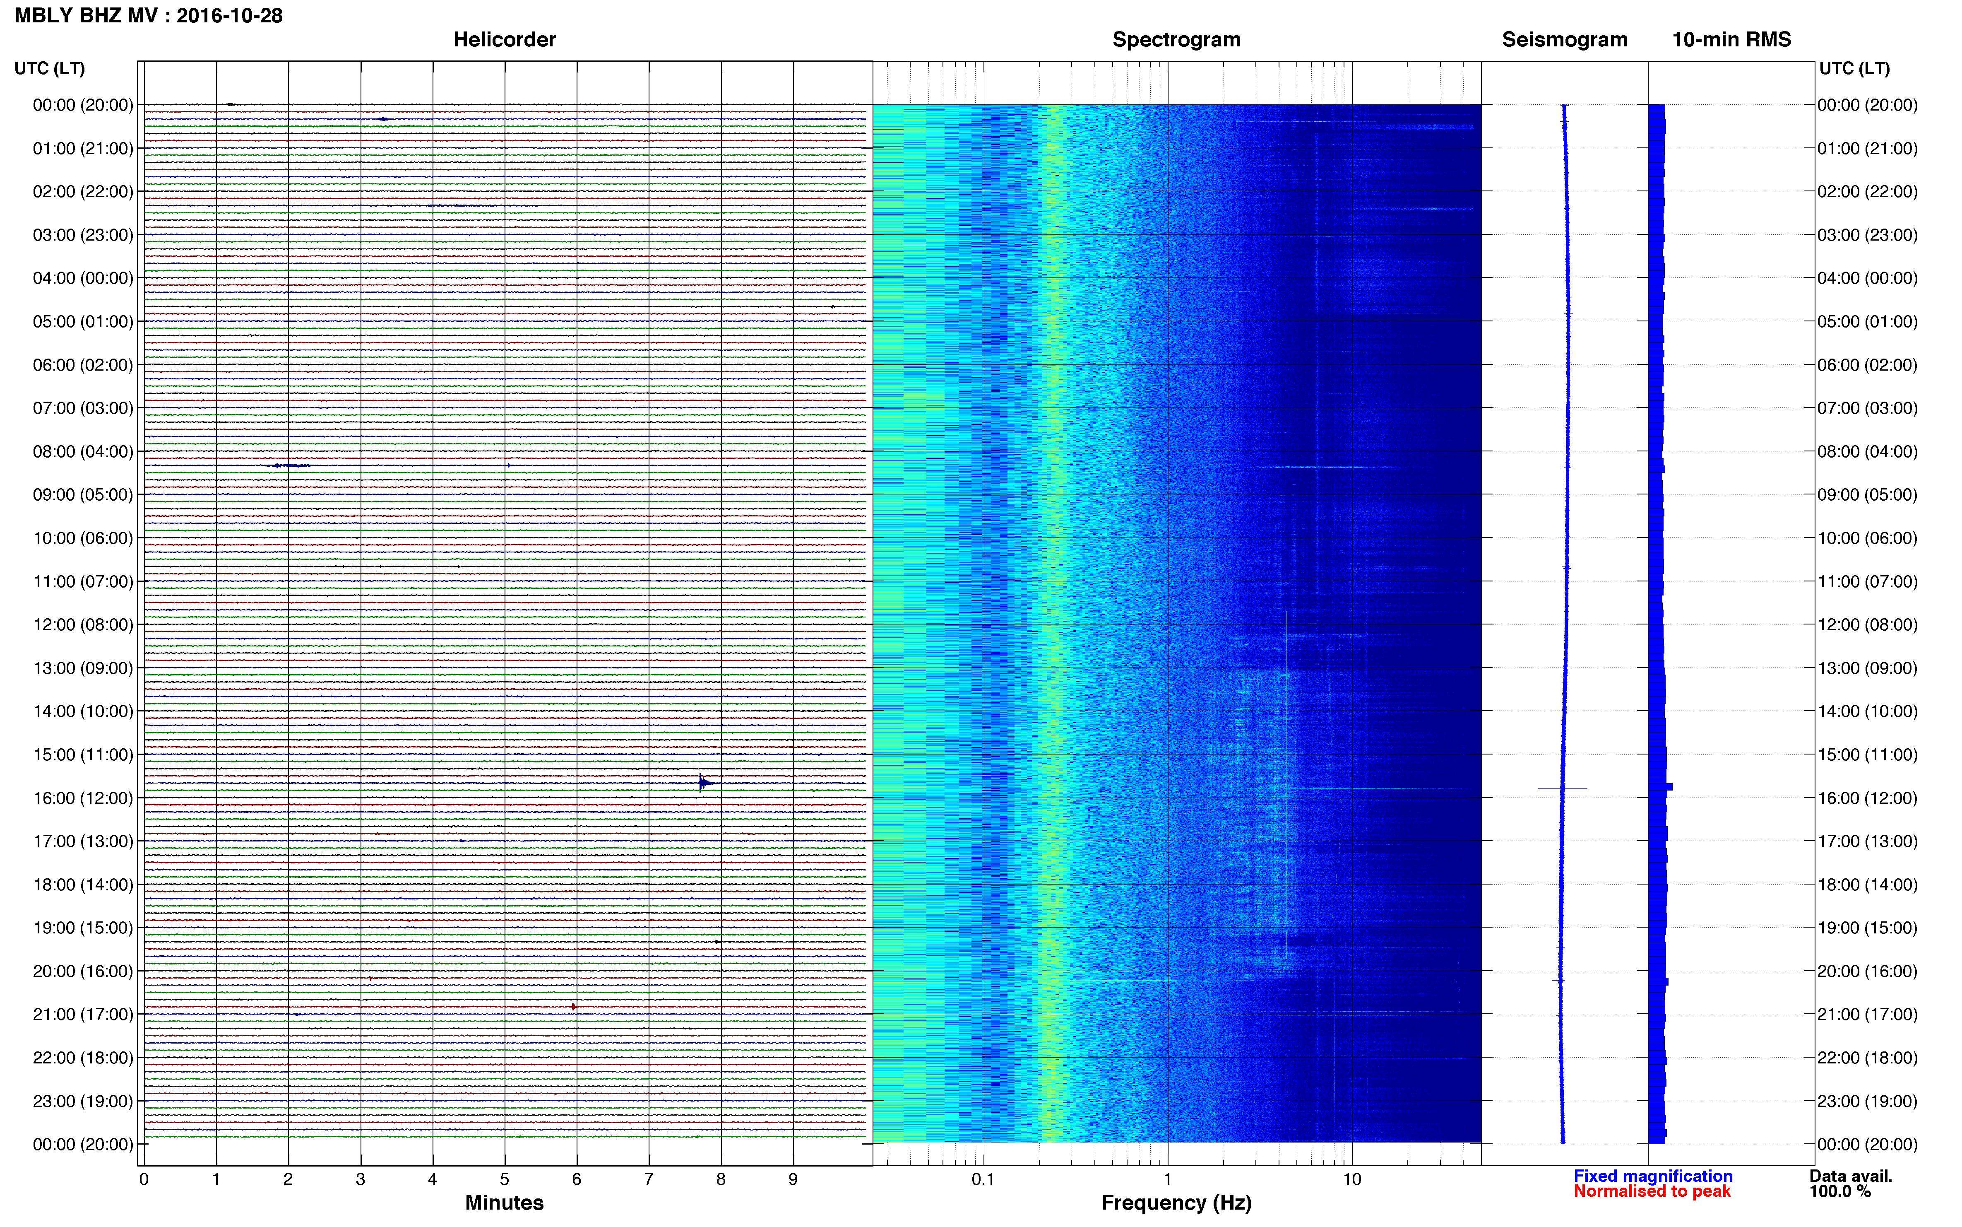This screenshot has height=1227, width=1962.
Task: Click tick label '6' on the Minutes axis
Action: coord(577,1180)
